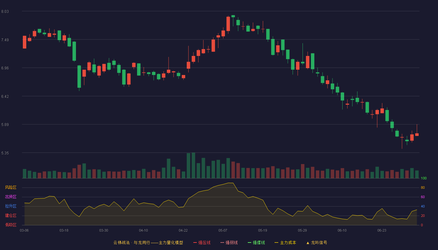Toggle the 强压线 legend entry

[202, 242]
